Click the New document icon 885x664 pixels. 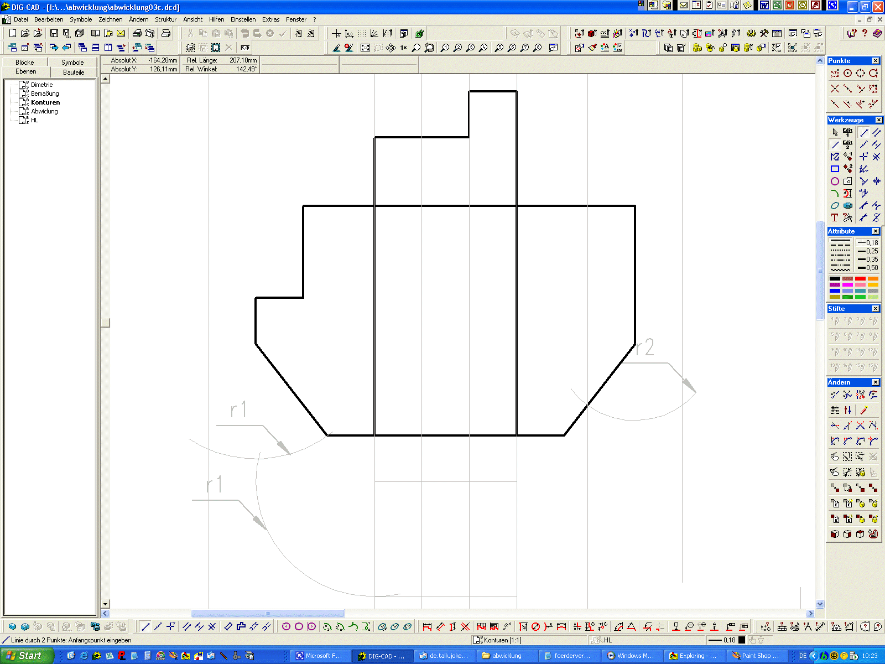13,33
